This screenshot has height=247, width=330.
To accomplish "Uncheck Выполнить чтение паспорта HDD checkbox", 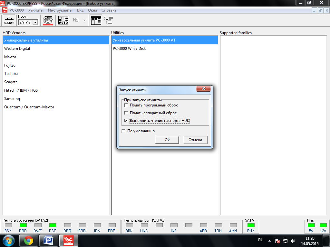I will click(x=126, y=121).
